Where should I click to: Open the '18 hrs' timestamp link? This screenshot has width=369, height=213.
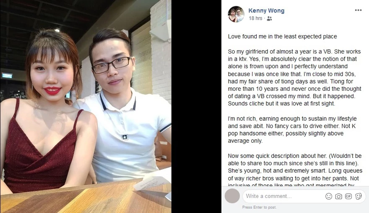255,18
